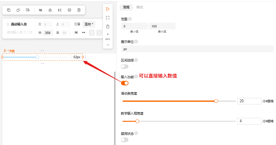Click the 最大值 input showing 100
Image resolution: width=276 pixels, height=145 pixels.
pos(162,26)
